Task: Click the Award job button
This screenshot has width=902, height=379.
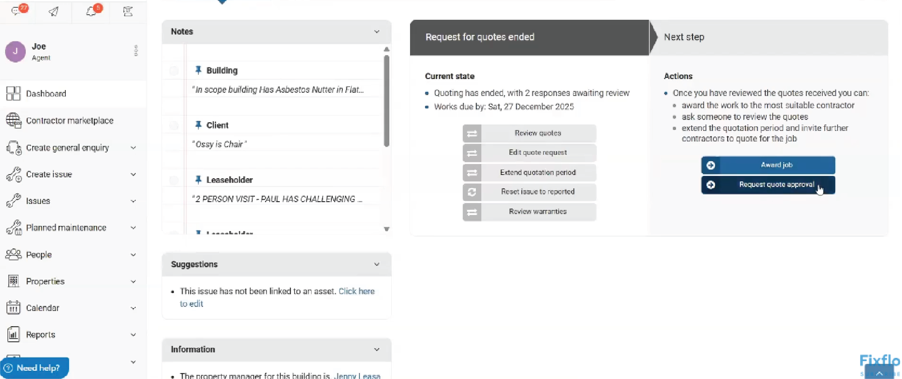Action: [768, 165]
